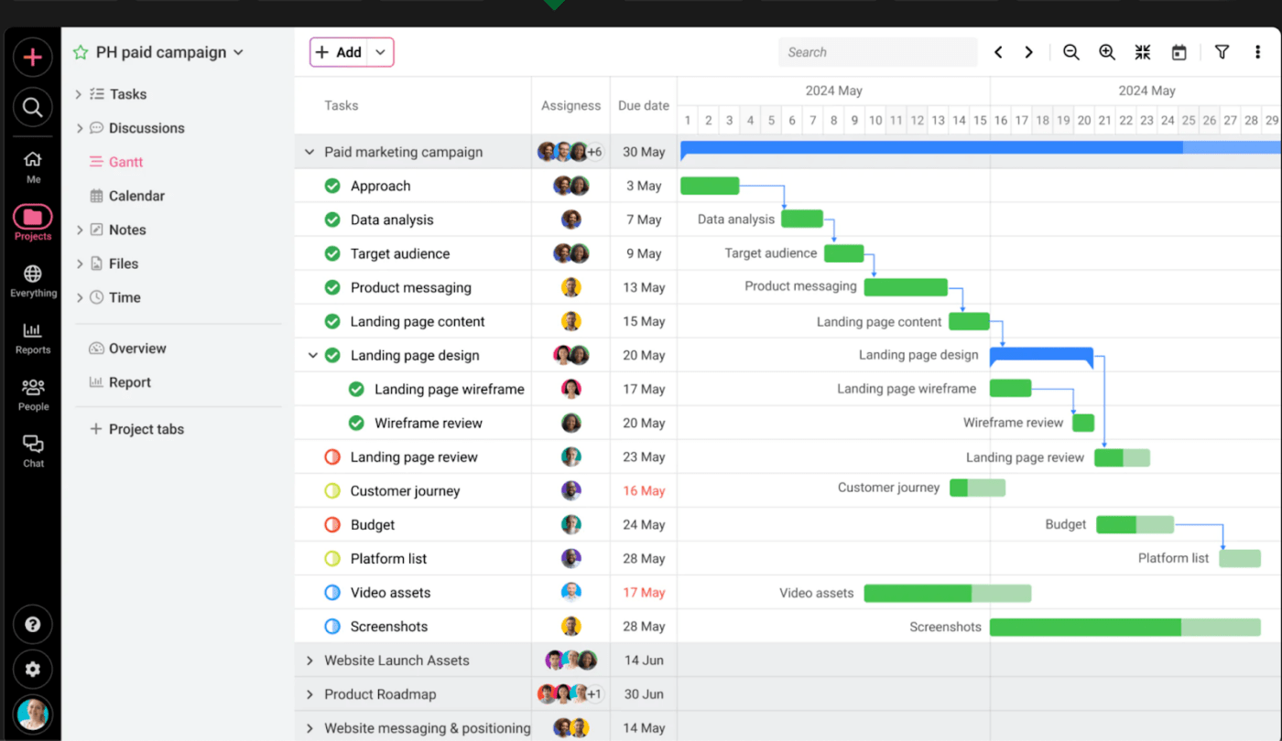Click the calendar today icon in toolbar
The width and height of the screenshot is (1282, 741).
click(1179, 52)
